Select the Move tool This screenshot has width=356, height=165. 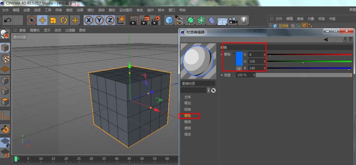click(x=42, y=20)
